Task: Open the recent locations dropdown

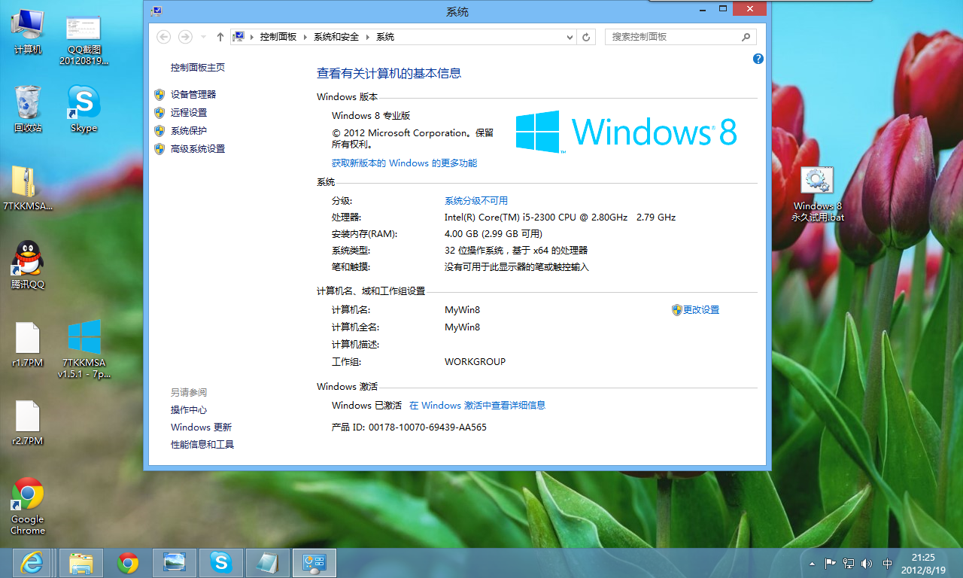Action: click(202, 37)
